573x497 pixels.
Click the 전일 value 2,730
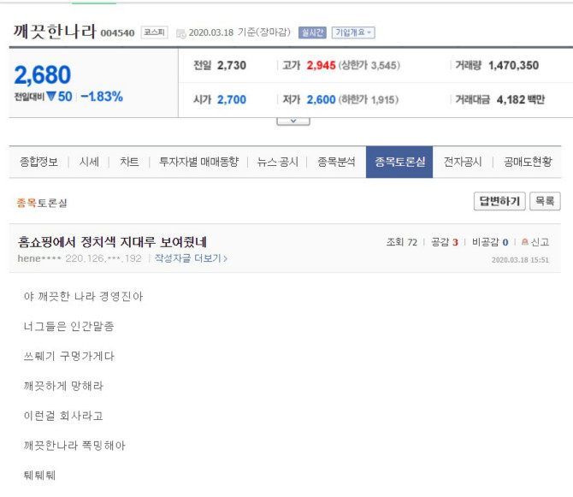coord(232,65)
